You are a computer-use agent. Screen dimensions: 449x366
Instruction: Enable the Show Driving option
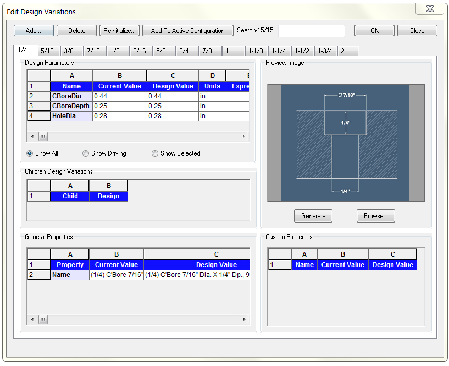[x=86, y=153]
